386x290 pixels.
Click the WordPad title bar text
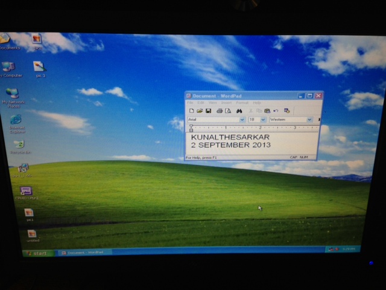tap(217, 96)
